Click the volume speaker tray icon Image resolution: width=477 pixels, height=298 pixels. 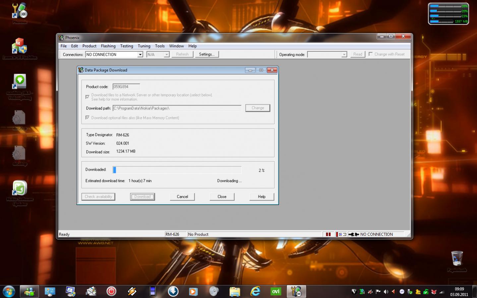click(386, 292)
